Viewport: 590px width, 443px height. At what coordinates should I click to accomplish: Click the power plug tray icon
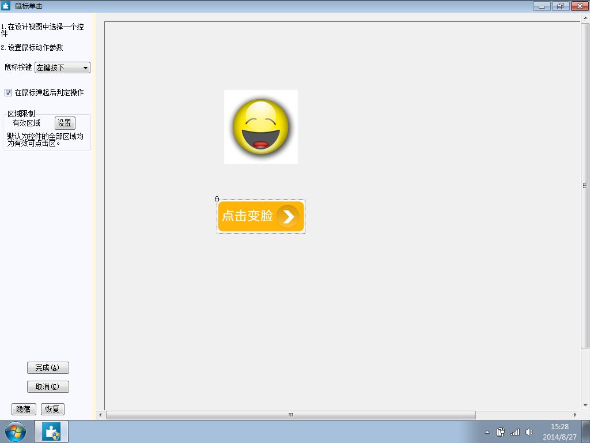501,432
